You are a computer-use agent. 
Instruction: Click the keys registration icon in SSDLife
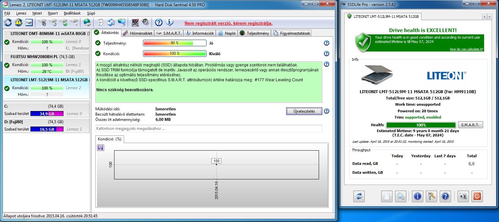[431, 196]
